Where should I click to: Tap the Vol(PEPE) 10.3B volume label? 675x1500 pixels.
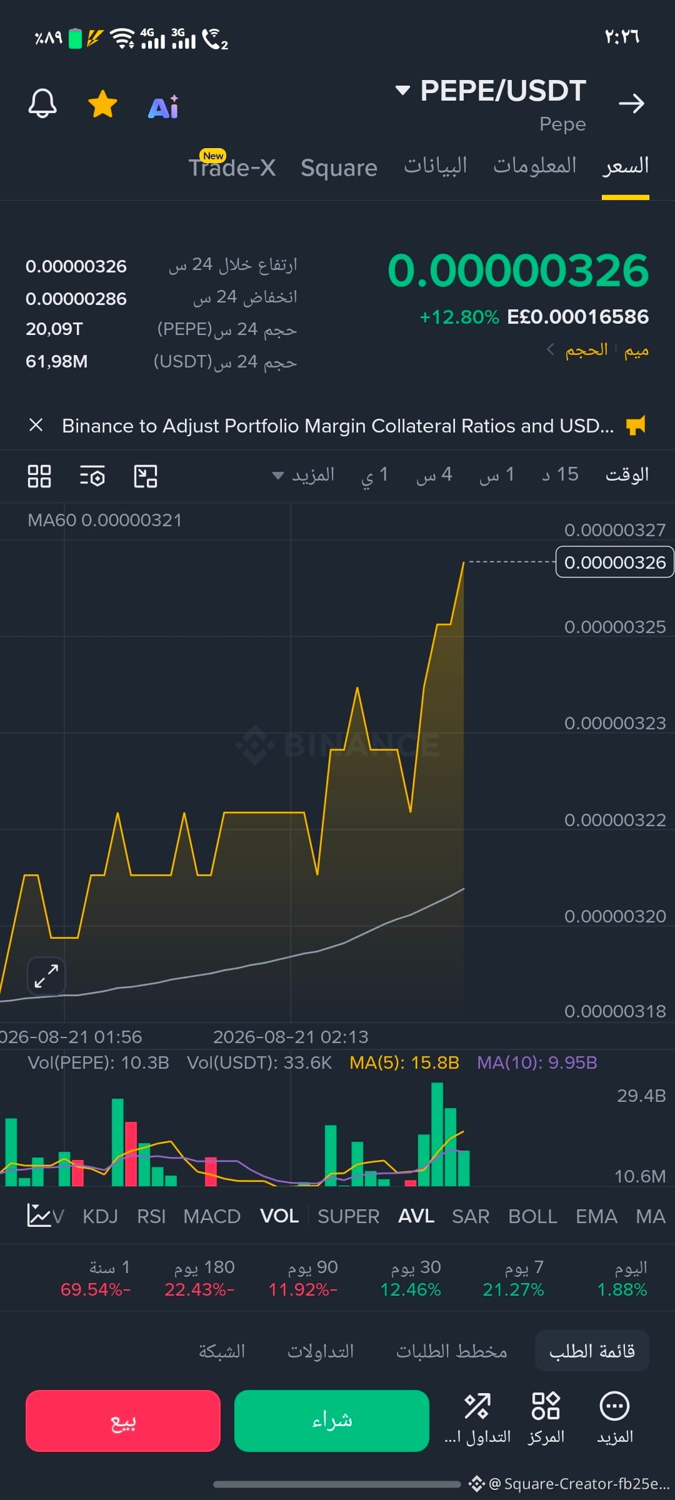coord(99,1062)
